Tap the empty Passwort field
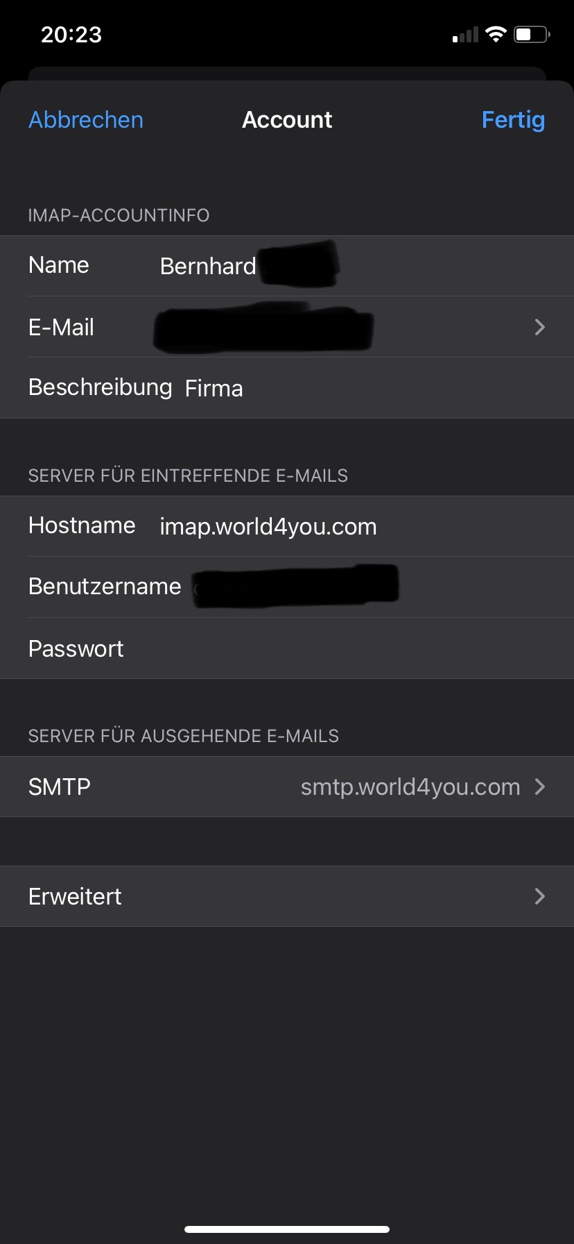Image resolution: width=574 pixels, height=1244 pixels. (347, 648)
